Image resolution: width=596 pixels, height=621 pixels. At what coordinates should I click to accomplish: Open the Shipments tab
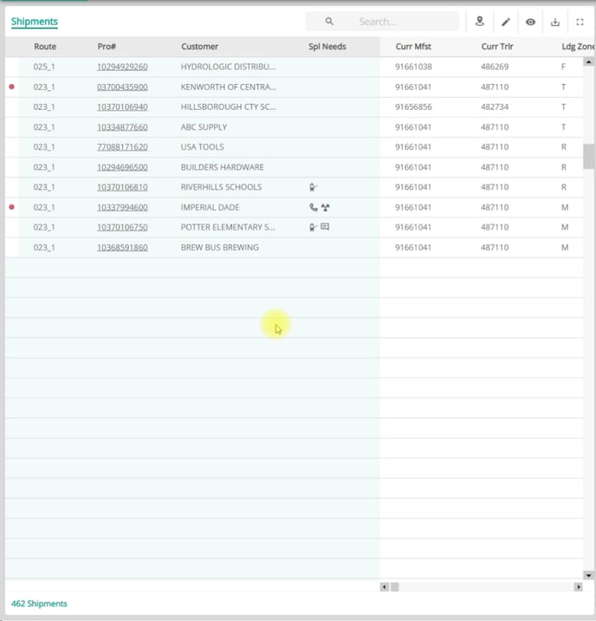click(x=35, y=22)
